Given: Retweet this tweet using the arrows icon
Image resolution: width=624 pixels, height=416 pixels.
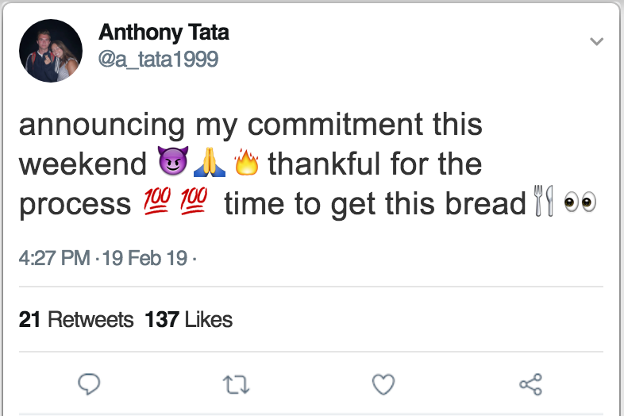Looking at the screenshot, I should coord(236,384).
